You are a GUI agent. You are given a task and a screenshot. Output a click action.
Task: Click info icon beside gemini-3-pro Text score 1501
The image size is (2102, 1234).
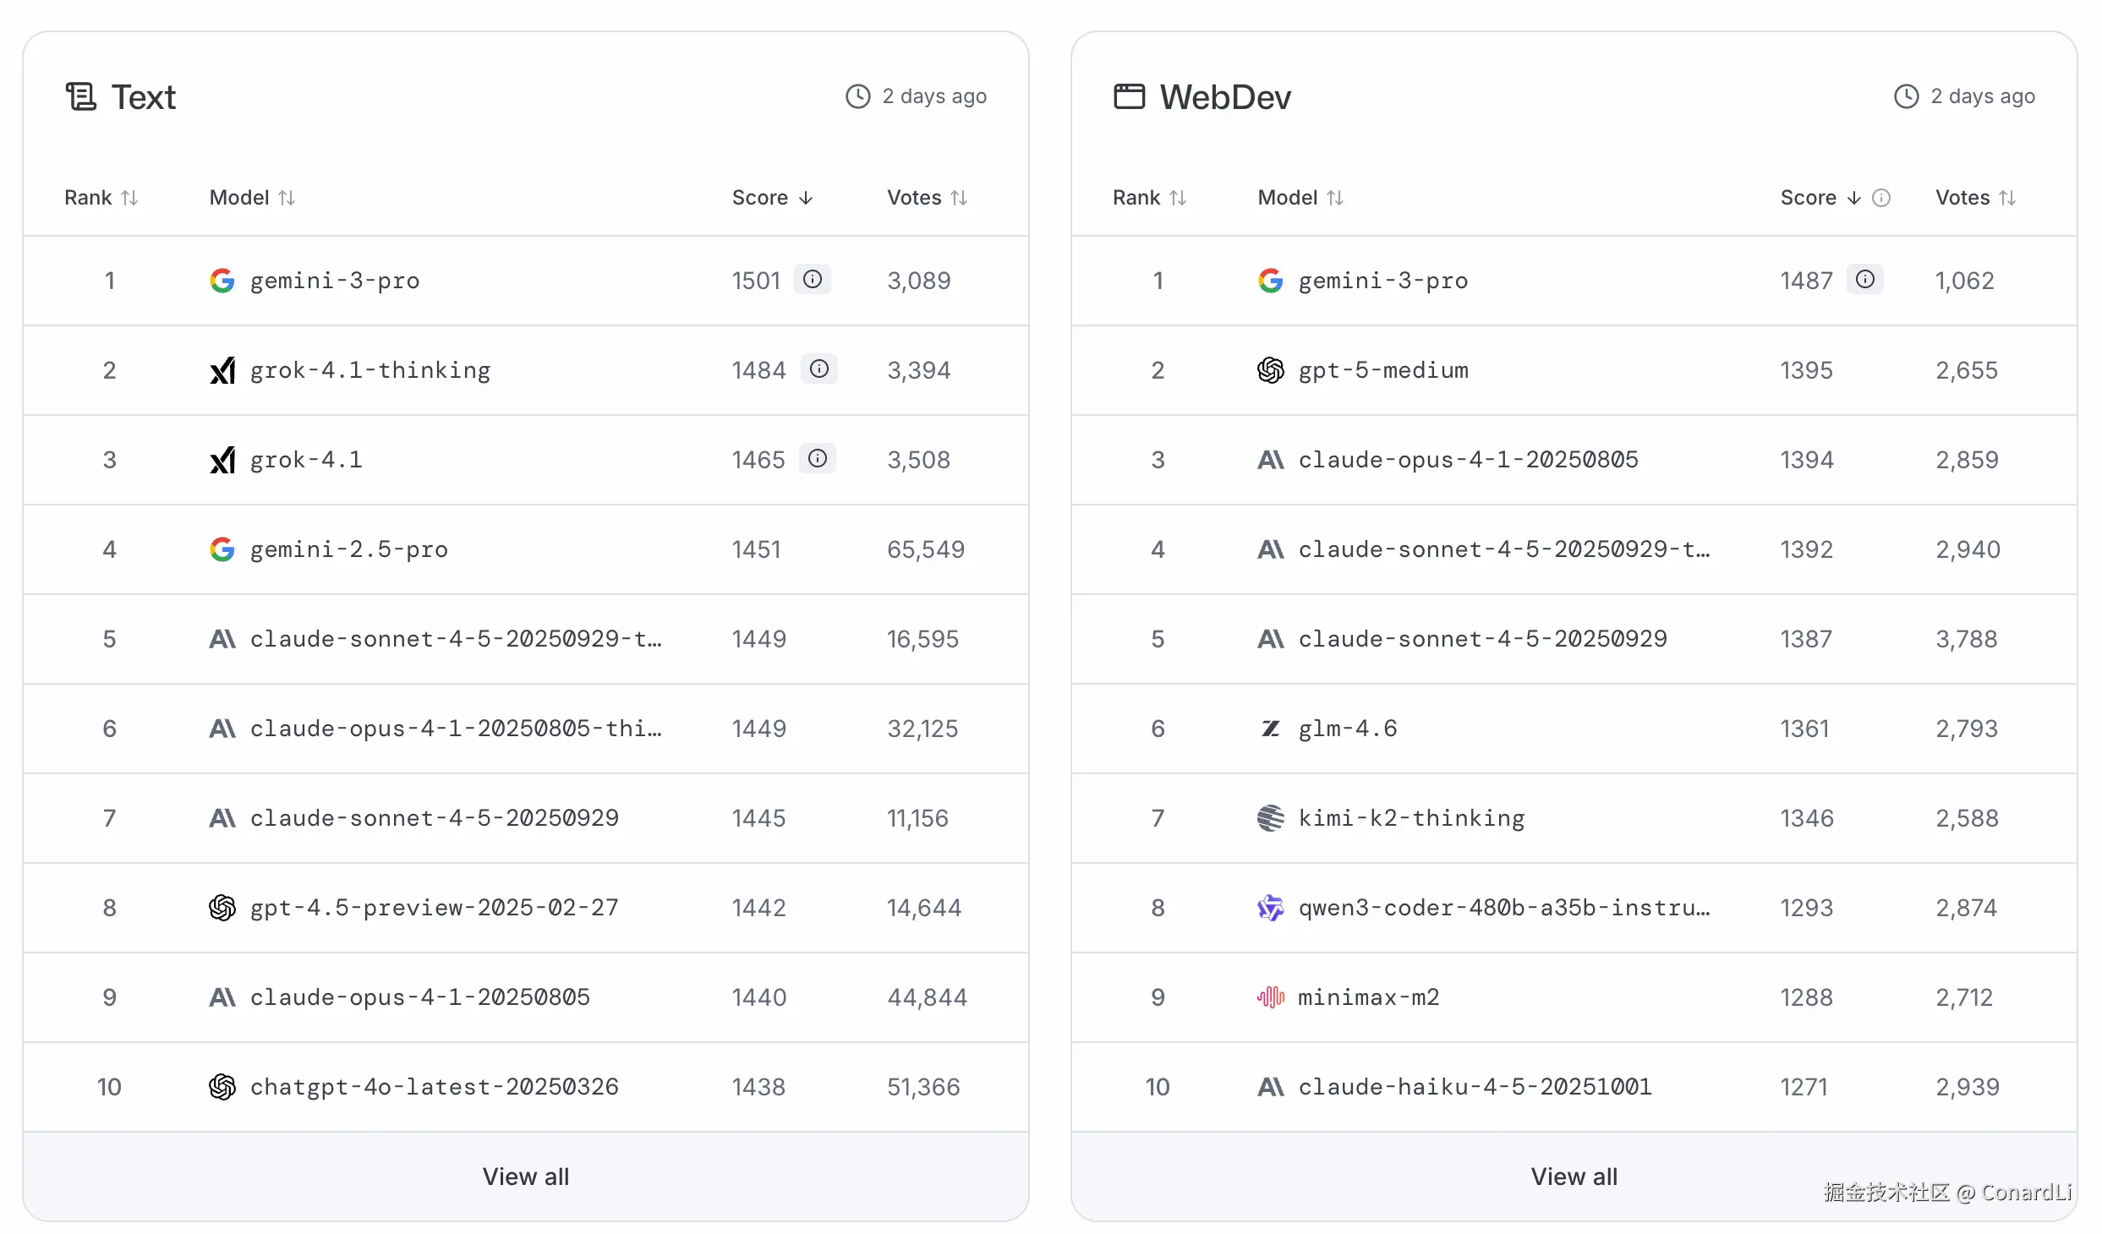tap(812, 280)
